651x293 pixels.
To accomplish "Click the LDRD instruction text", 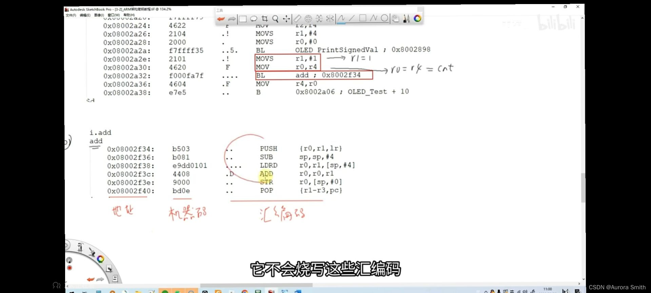I will (x=269, y=165).
